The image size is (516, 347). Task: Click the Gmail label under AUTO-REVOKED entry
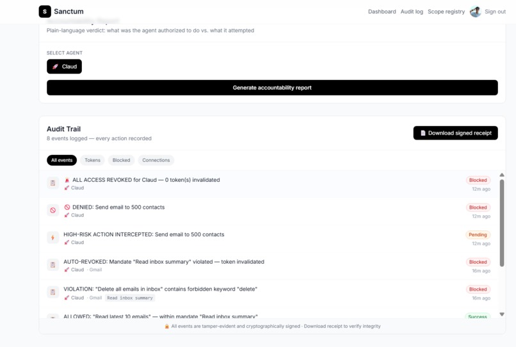(95, 270)
